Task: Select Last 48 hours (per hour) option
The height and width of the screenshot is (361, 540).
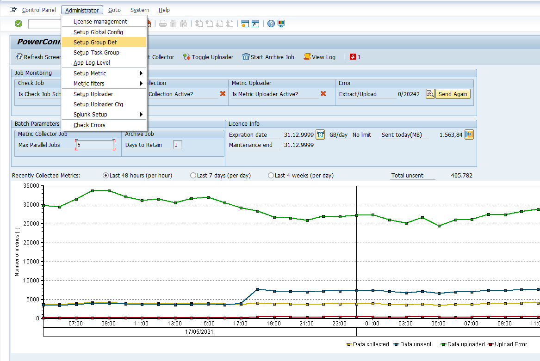Action: 106,176
